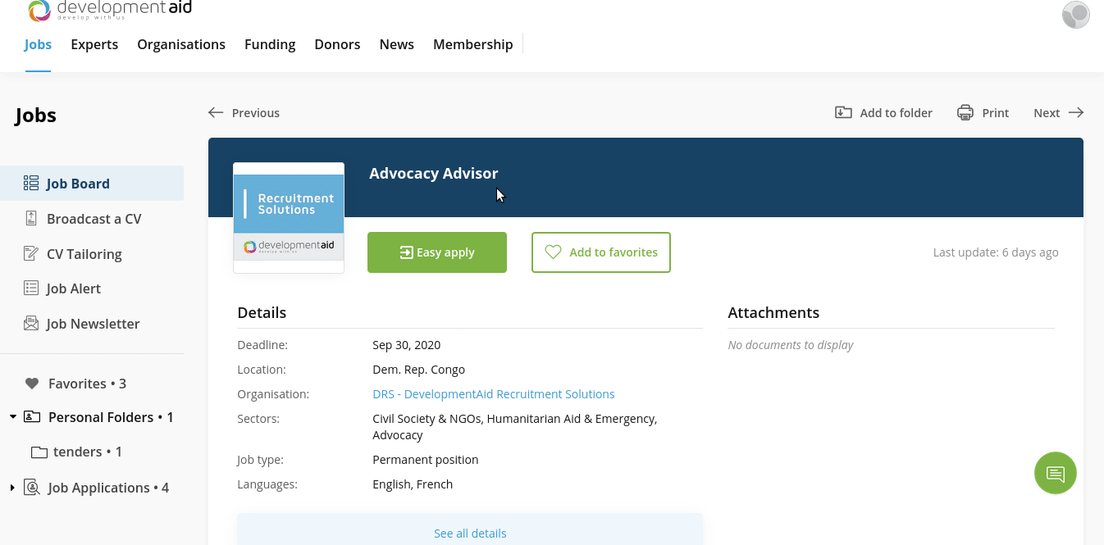
Task: Click the heart inside Add to favorites
Action: click(553, 252)
